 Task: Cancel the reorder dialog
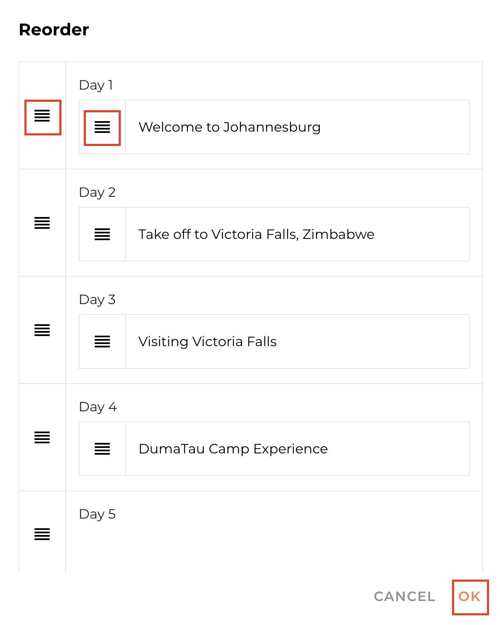click(x=404, y=596)
